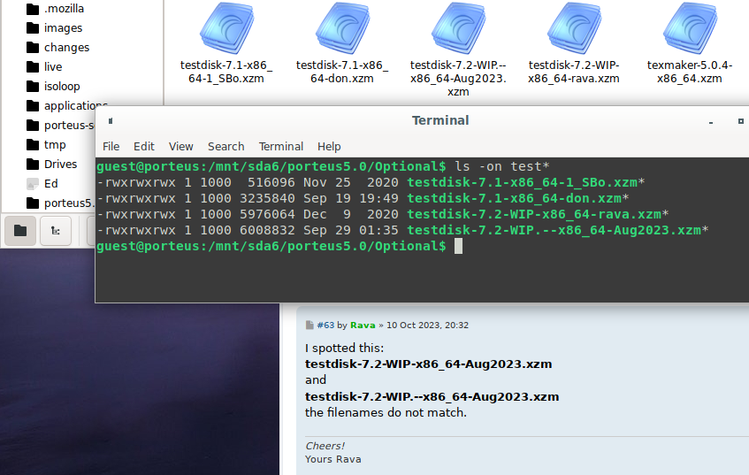The height and width of the screenshot is (475, 749).
Task: Open the porteus5. folder in sidebar
Action: click(x=59, y=203)
